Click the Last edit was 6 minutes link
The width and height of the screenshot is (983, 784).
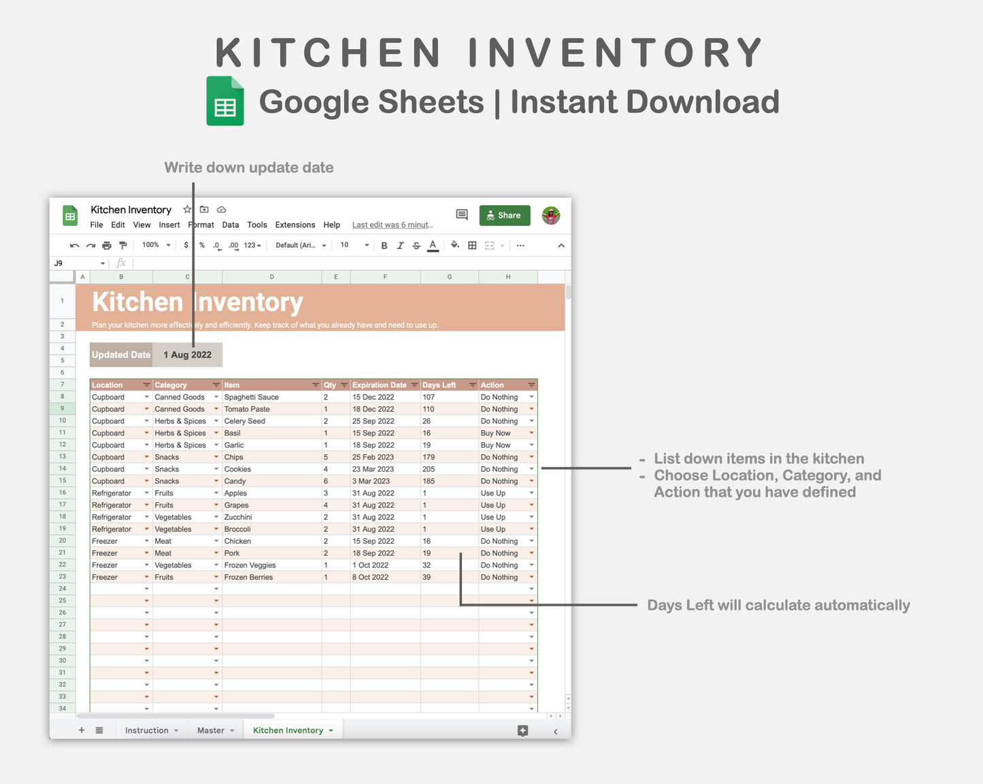[x=392, y=225]
